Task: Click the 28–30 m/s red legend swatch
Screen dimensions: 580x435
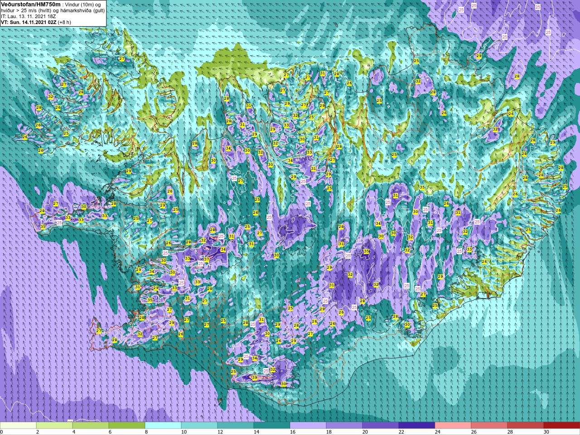Action: (x=526, y=425)
